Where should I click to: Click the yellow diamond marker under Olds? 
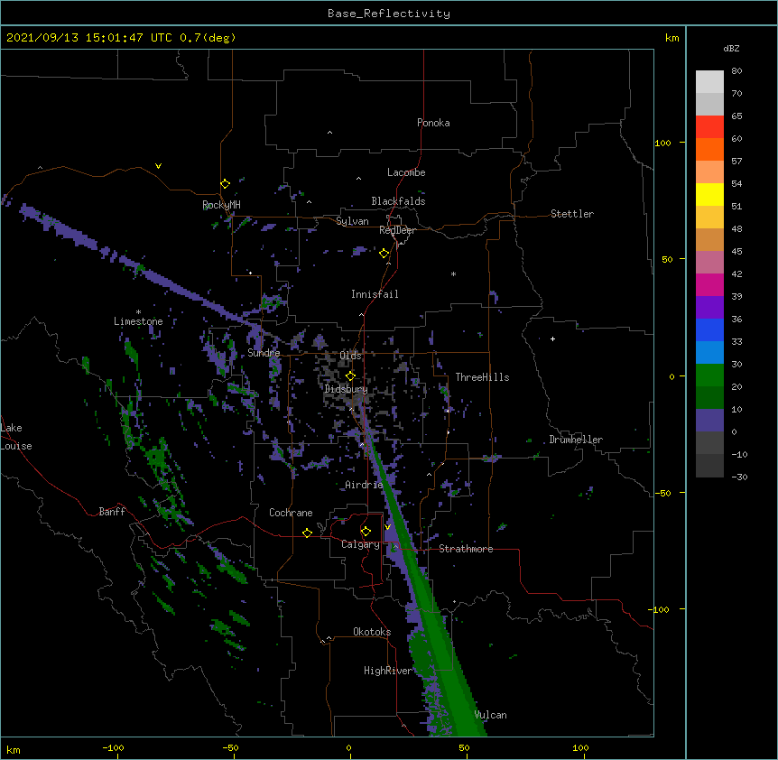(351, 375)
